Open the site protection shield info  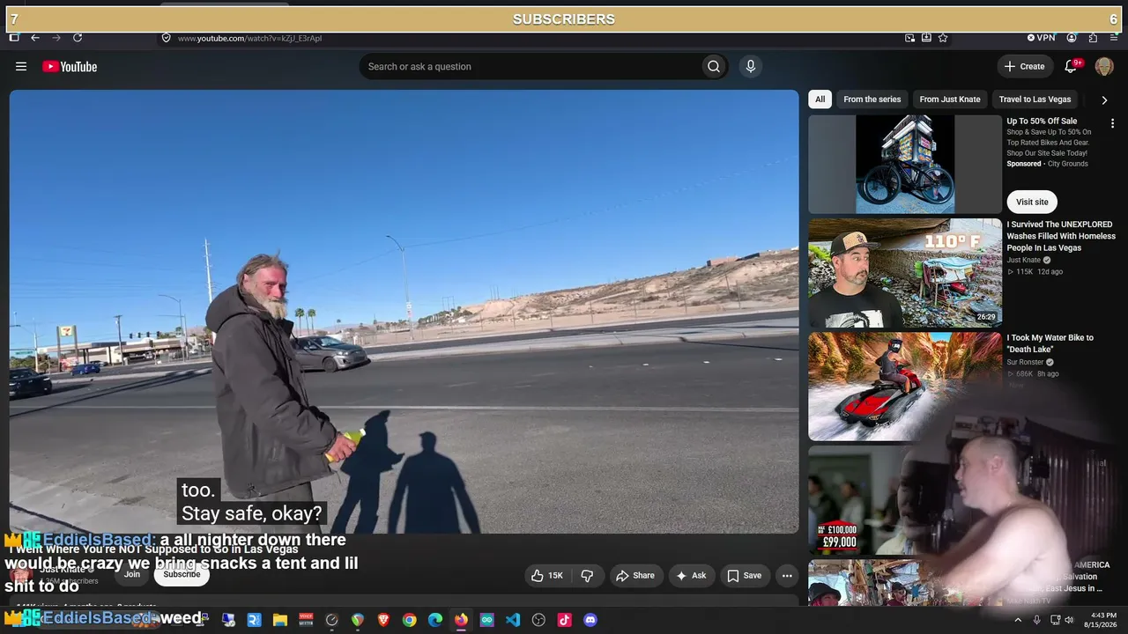[166, 38]
